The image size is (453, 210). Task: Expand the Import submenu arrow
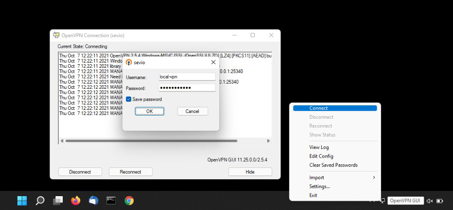(x=374, y=178)
